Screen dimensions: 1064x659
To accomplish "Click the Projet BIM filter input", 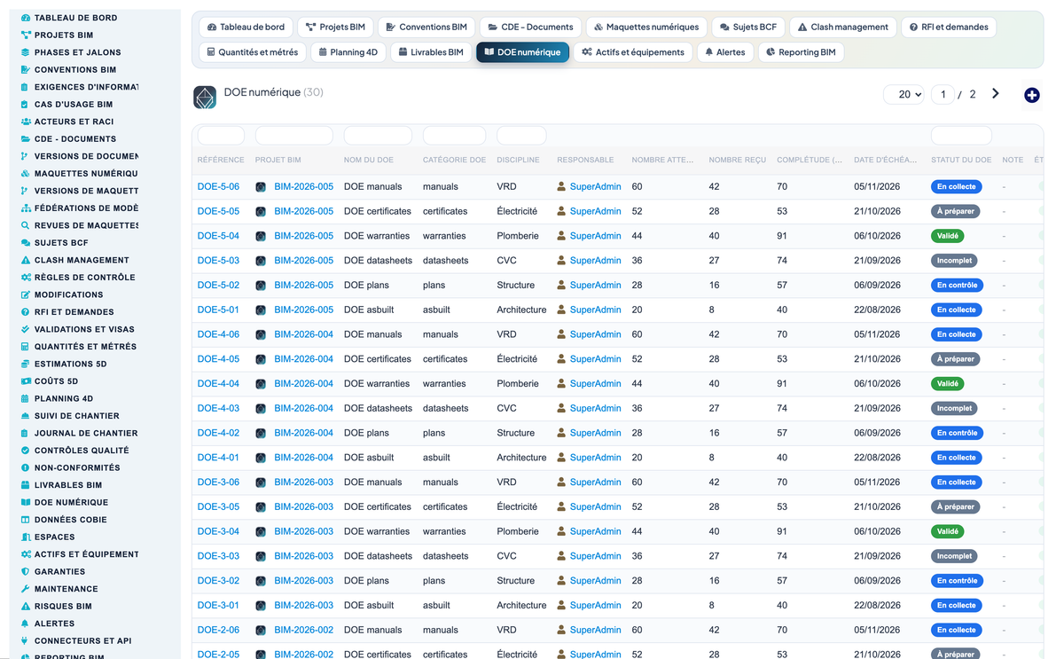I will click(293, 136).
